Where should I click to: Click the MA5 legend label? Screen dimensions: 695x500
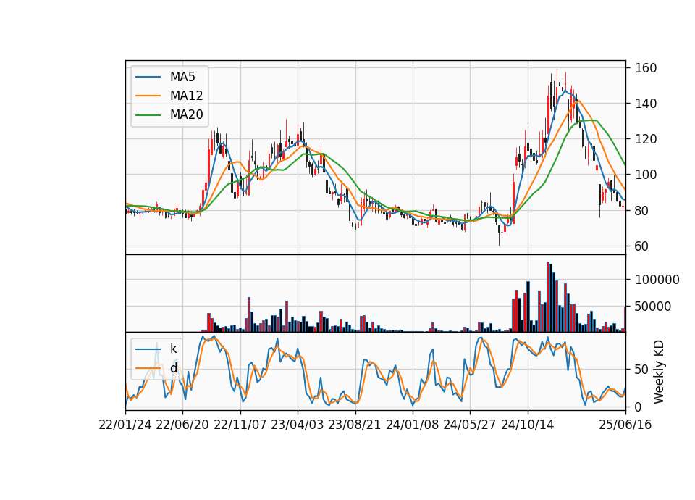(x=182, y=77)
